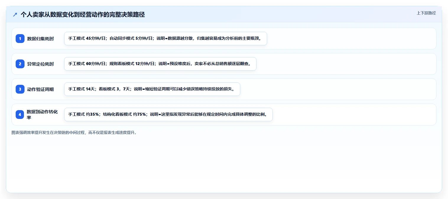Screen dimensions: 448x199
Task: Select step badge 1 for 数据归集耗时
Action: pyautogui.click(x=20, y=39)
